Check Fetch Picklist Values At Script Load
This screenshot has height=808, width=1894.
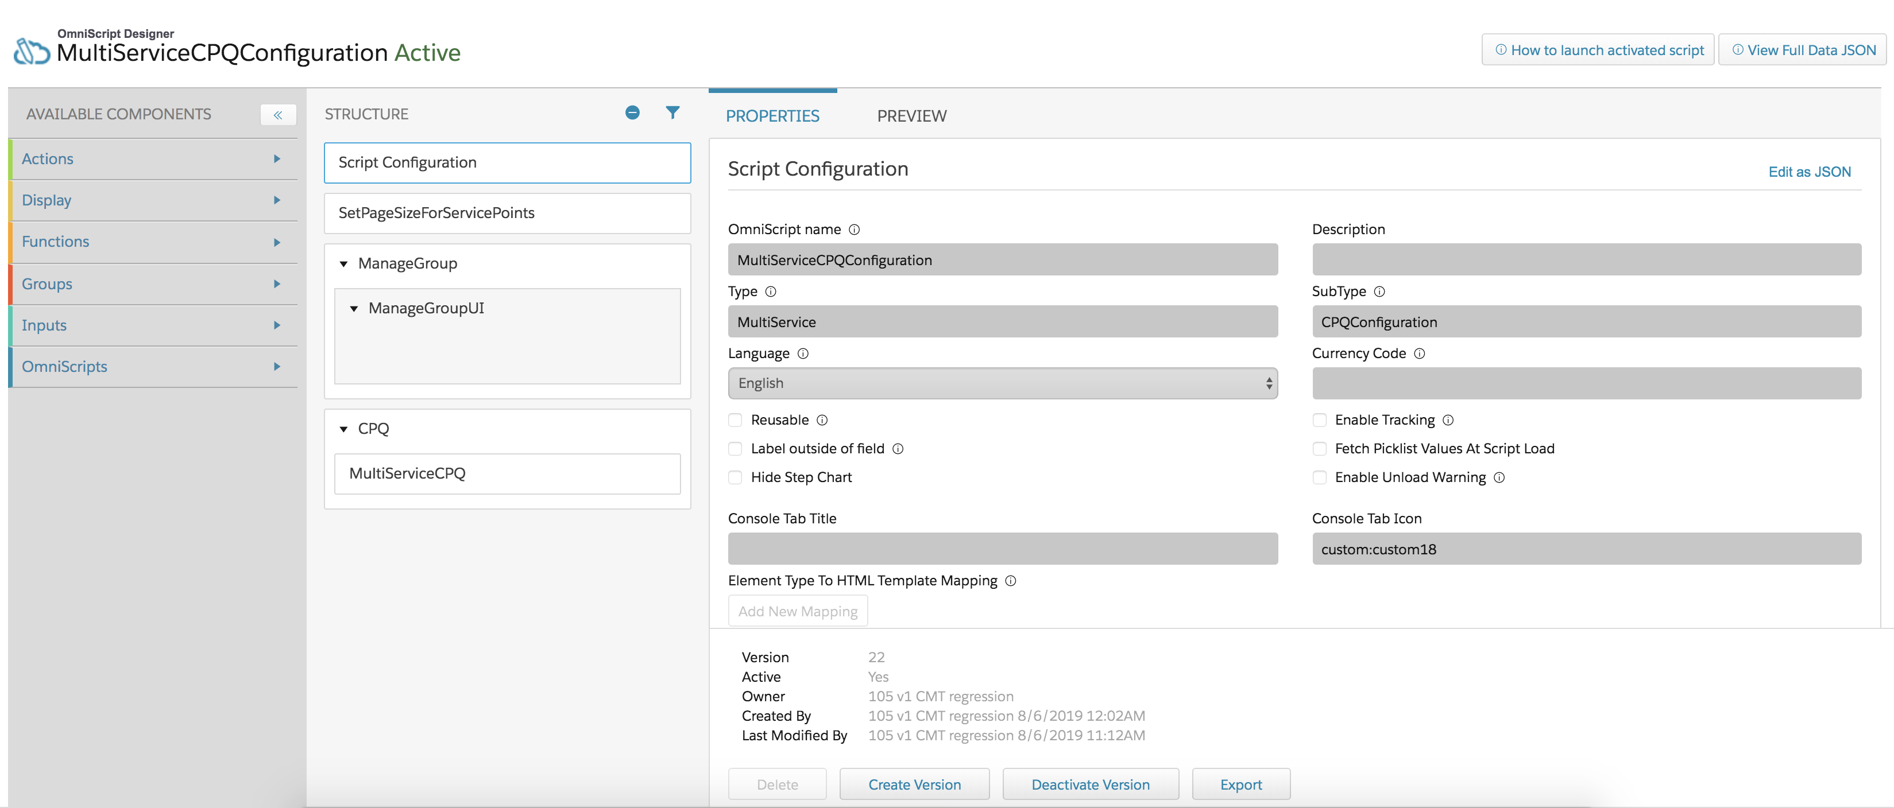pyautogui.click(x=1320, y=449)
